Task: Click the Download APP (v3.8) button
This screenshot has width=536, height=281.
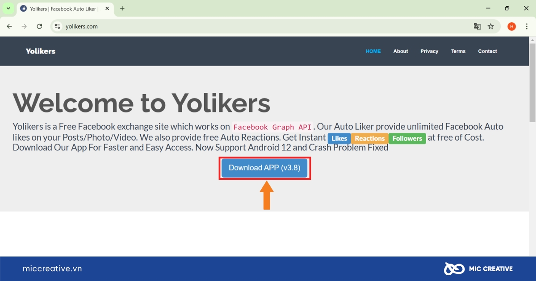Action: 264,168
